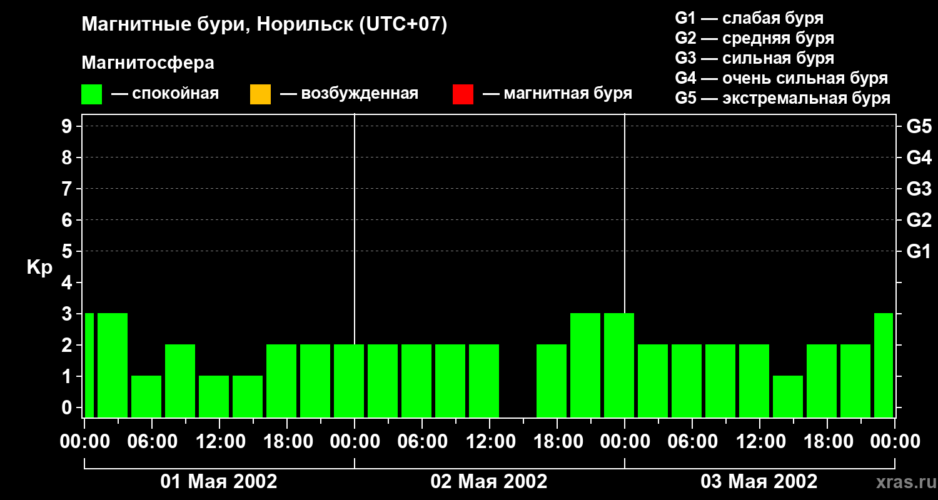Click the 'Kp' axis label
Image resolution: width=938 pixels, height=500 pixels.
[x=39, y=267]
